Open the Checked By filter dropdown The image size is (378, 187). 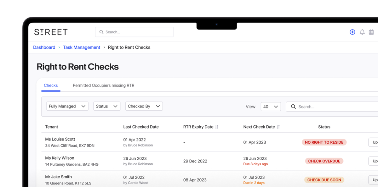pos(144,106)
